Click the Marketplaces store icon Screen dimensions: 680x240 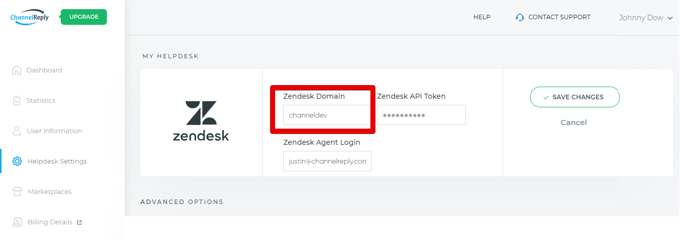point(17,192)
